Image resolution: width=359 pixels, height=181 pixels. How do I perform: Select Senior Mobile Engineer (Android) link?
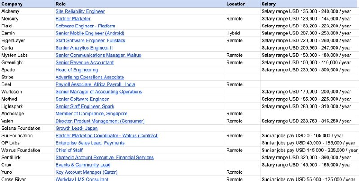point(90,33)
